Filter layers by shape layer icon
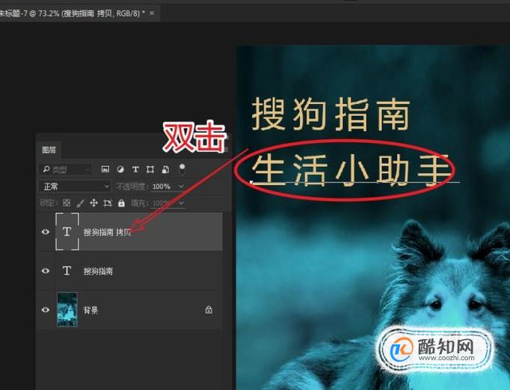This screenshot has width=510, height=390. (150, 169)
